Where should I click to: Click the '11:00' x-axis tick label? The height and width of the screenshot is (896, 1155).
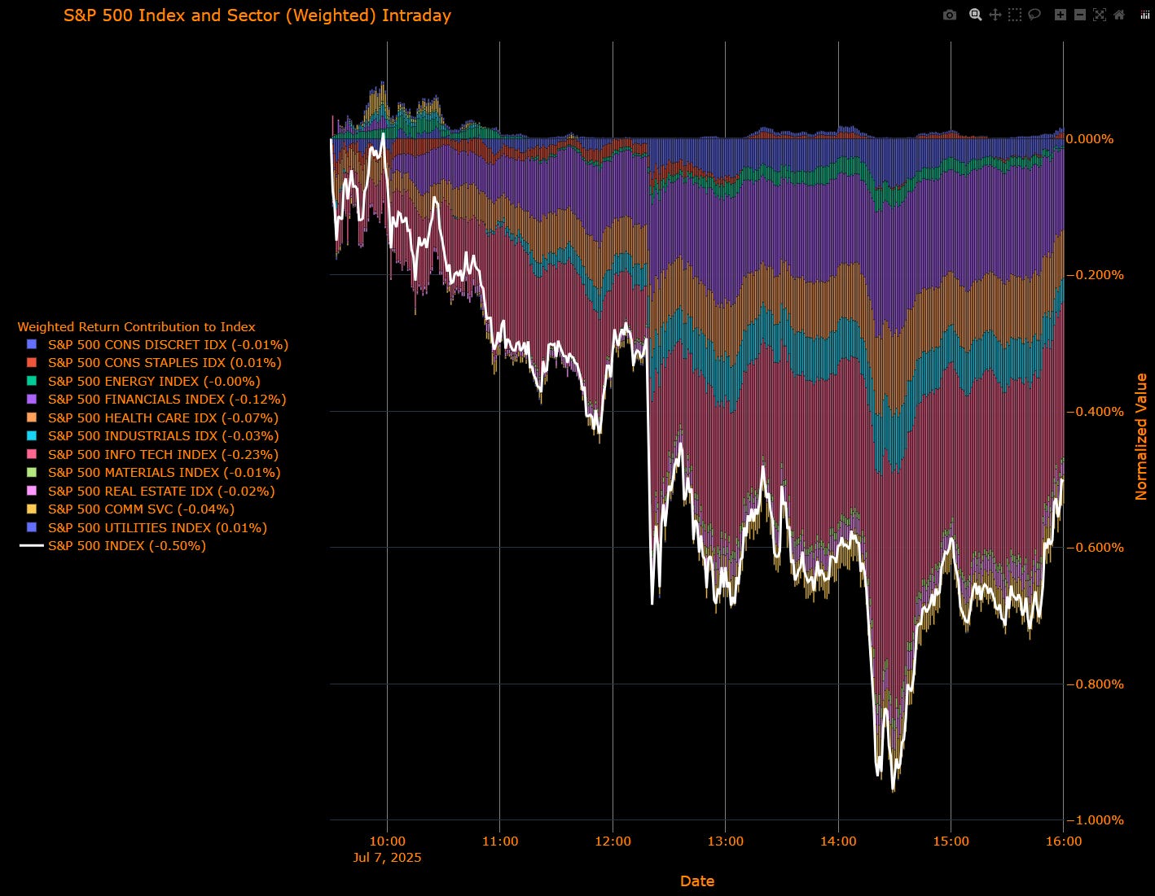500,841
